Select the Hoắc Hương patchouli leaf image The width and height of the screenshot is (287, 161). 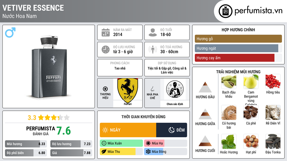229,141
